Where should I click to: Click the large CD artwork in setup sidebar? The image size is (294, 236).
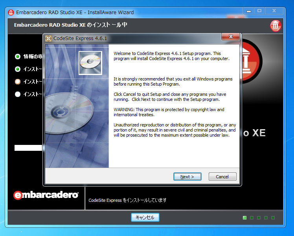(69, 113)
